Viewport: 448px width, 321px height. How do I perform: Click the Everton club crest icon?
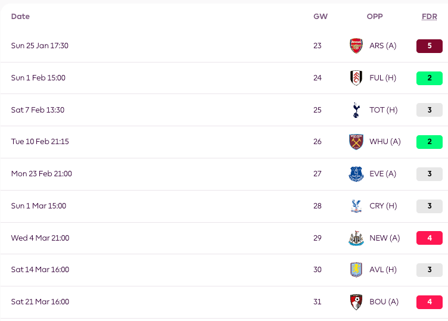click(x=356, y=174)
